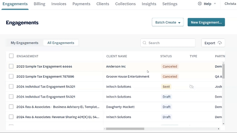
Task: Click Initech Solutions in Revenue Sharing row
Action: tap(119, 117)
